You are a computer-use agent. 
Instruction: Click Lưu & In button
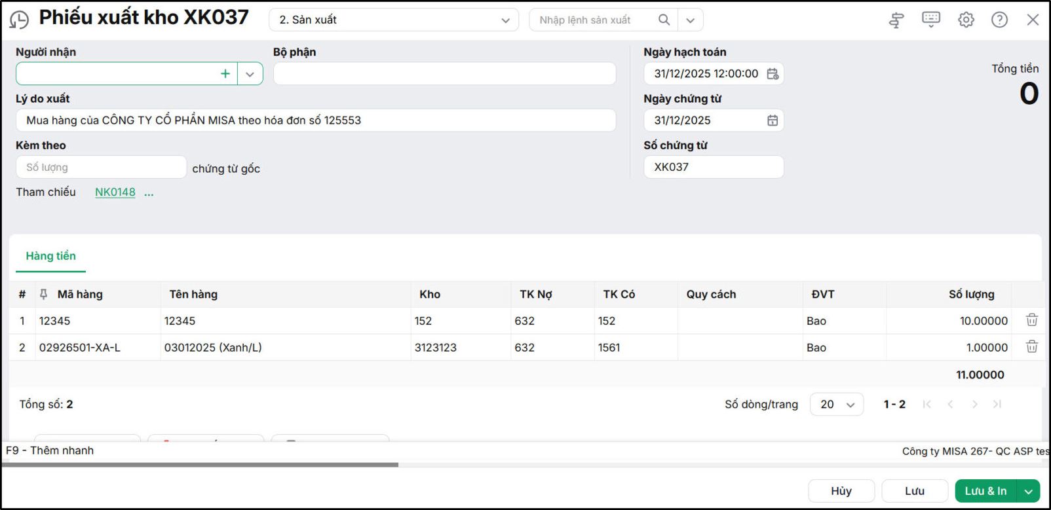(985, 491)
